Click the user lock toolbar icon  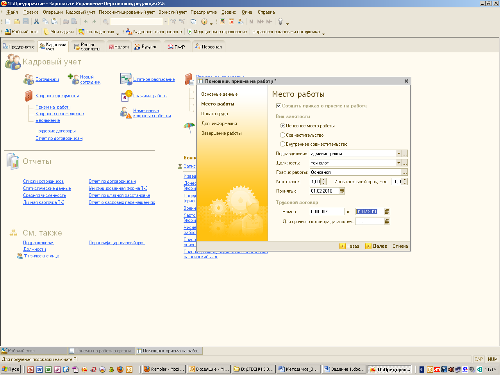click(x=240, y=21)
